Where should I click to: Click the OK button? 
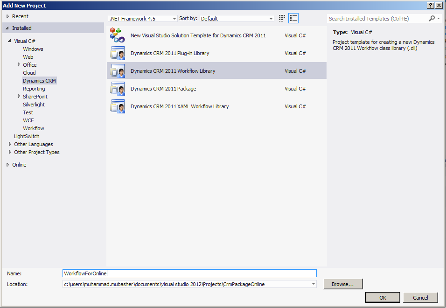[x=383, y=297]
